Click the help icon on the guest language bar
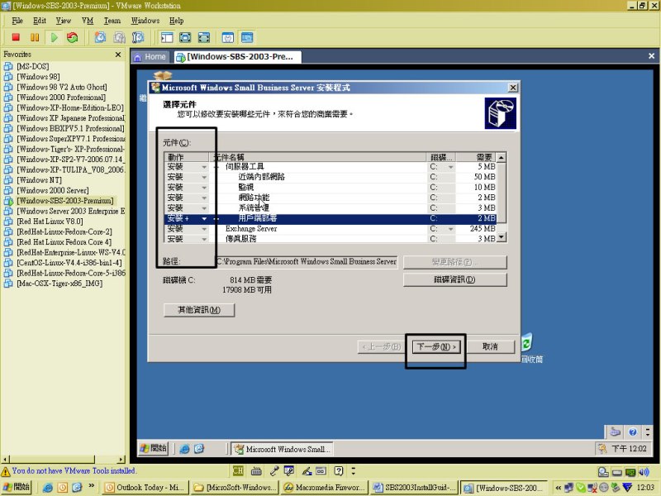Image resolution: width=661 pixels, height=496 pixels. click(632, 432)
